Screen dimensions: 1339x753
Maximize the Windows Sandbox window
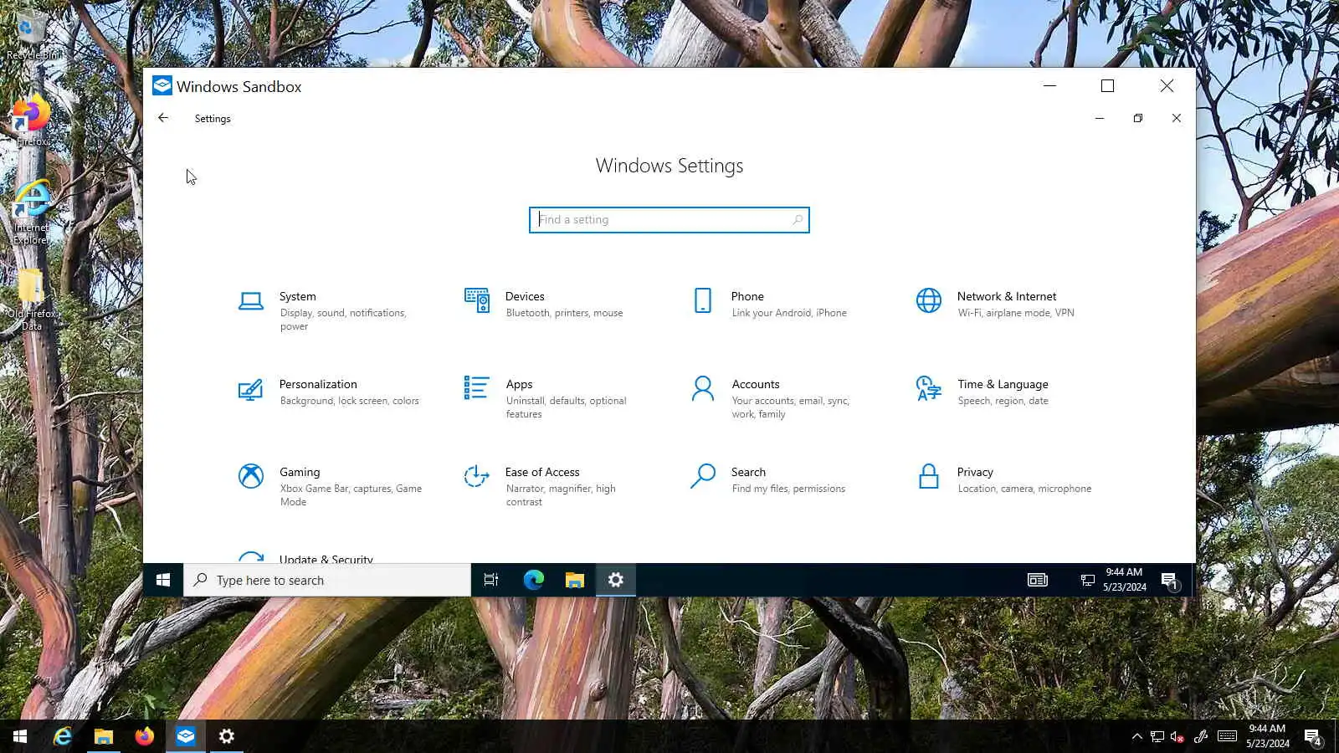coord(1108,86)
